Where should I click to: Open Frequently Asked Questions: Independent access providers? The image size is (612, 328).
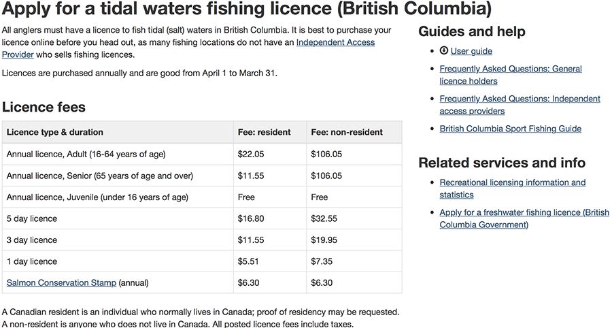click(520, 105)
